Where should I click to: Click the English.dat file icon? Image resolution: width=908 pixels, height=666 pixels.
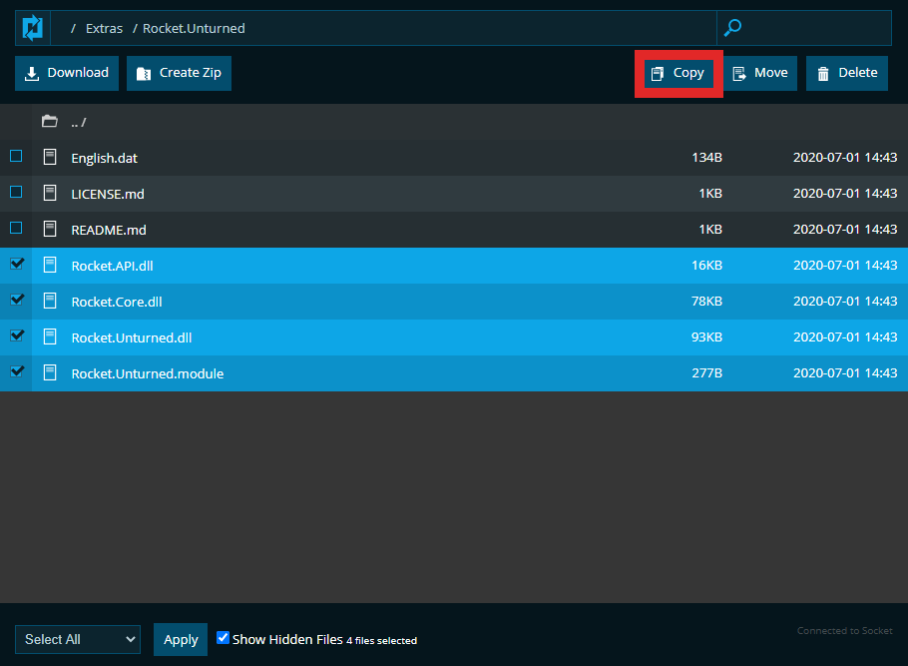(x=50, y=157)
